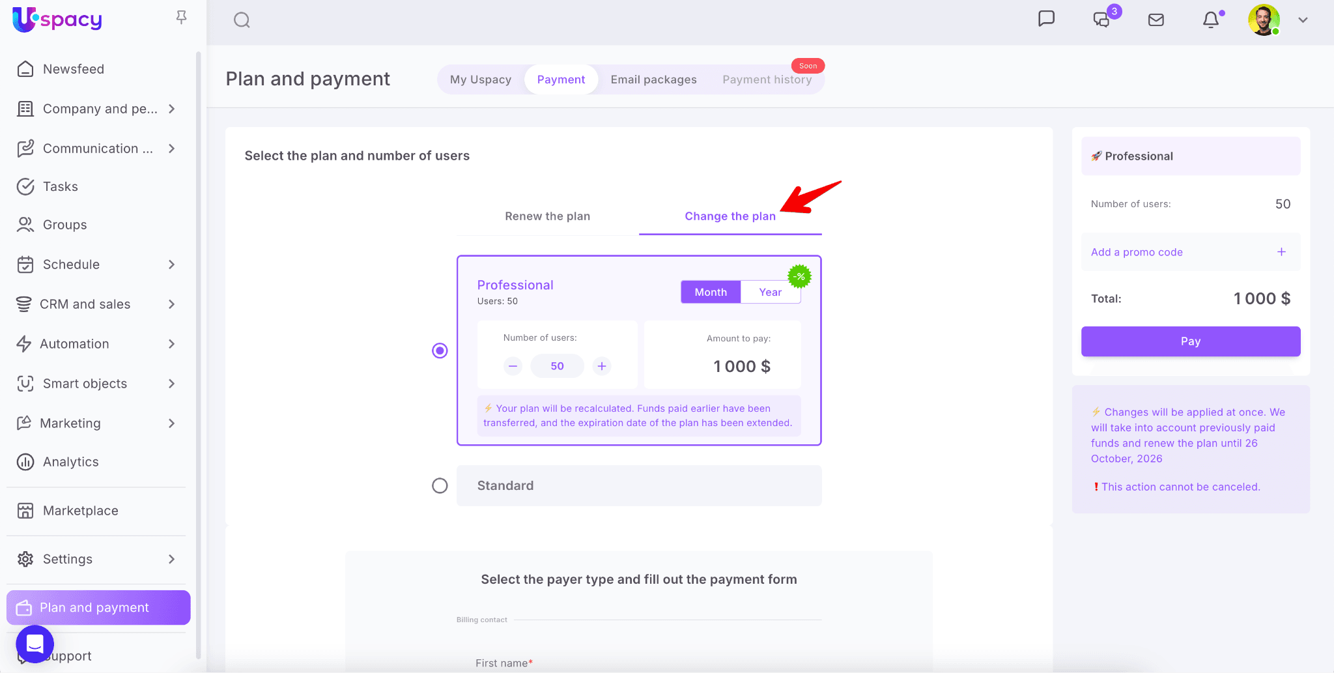Open the mail envelope icon
The image size is (1334, 673).
(x=1156, y=20)
